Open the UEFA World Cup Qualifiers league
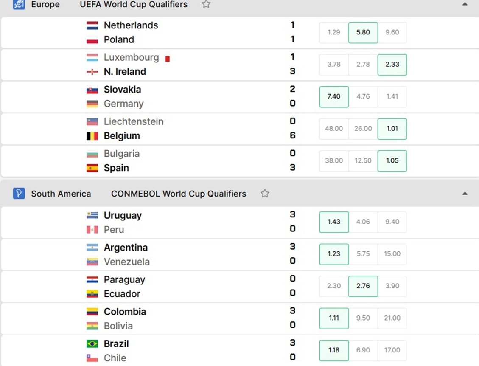479x366 pixels. [x=134, y=4]
